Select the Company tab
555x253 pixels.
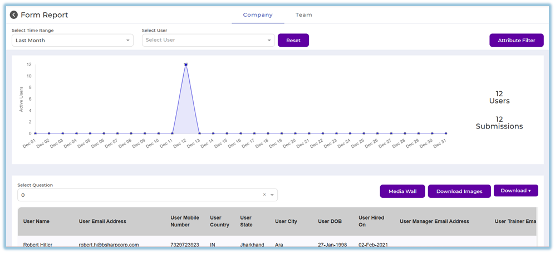point(258,15)
